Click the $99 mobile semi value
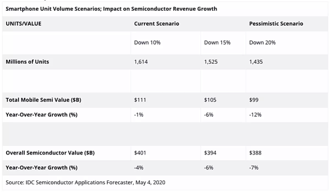This screenshot has width=330, height=192. point(254,100)
